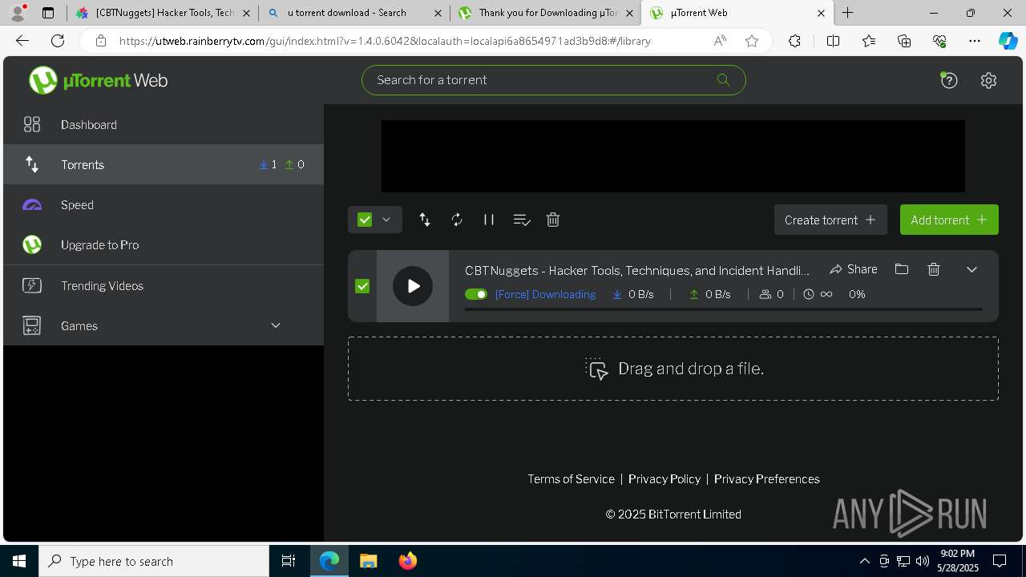
Task: Click the µTorrent Web logo
Action: pos(98,80)
